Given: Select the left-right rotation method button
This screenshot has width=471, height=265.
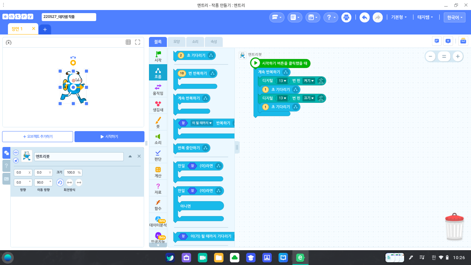Looking at the screenshot, I should click(69, 183).
